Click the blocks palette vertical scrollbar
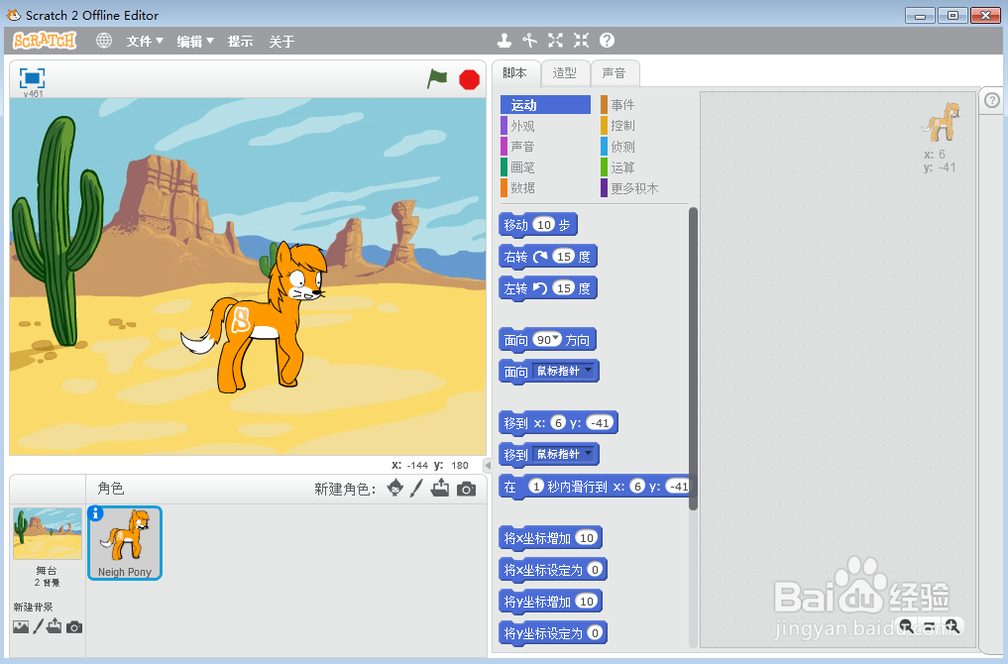 tap(693, 359)
